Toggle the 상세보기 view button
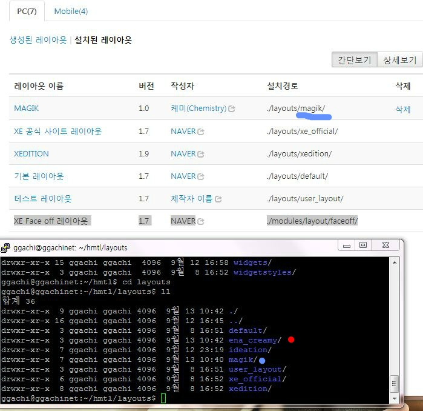Viewport: 423px width, 411px height. 400,60
